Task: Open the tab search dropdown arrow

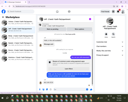Action: [2, 2]
